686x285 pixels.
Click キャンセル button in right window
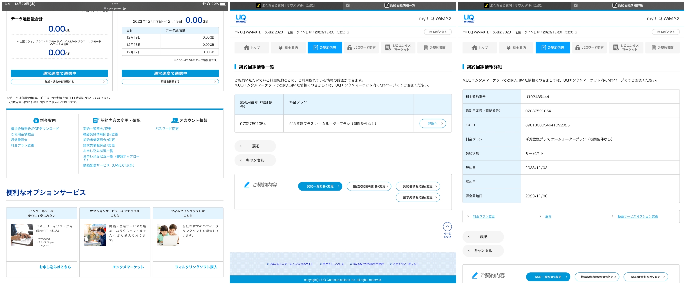click(x=483, y=251)
